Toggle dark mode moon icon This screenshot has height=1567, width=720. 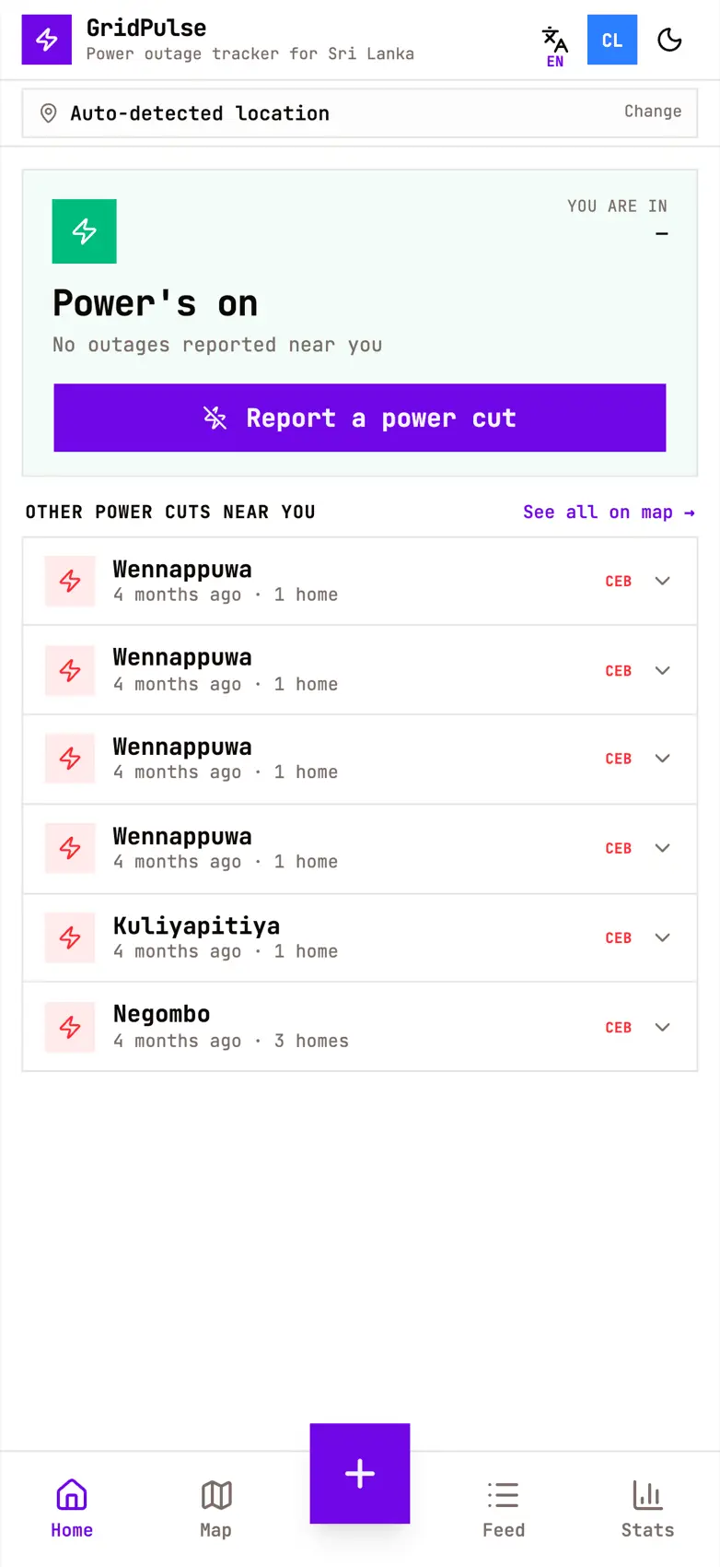[669, 40]
